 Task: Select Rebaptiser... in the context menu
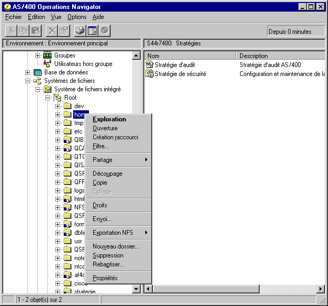pos(118,264)
